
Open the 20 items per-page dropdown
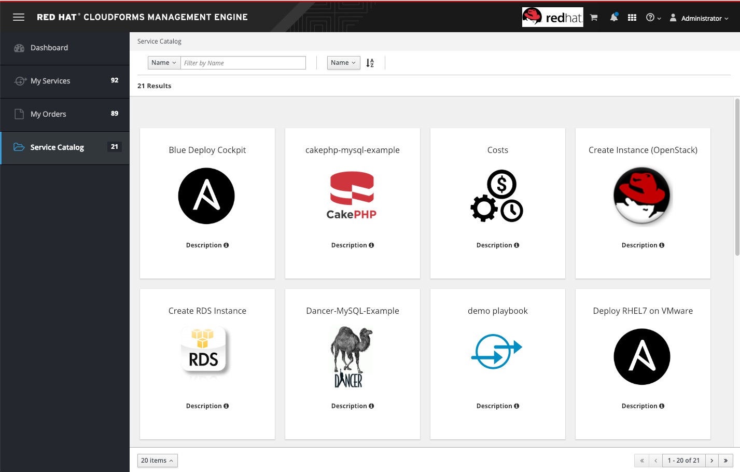157,461
